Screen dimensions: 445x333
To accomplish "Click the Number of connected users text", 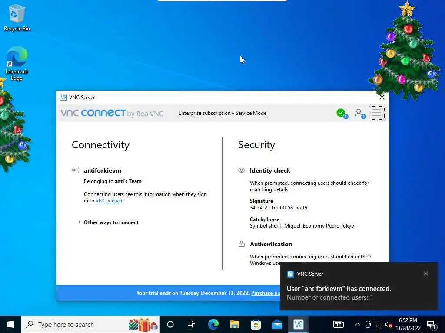I will tap(330, 297).
